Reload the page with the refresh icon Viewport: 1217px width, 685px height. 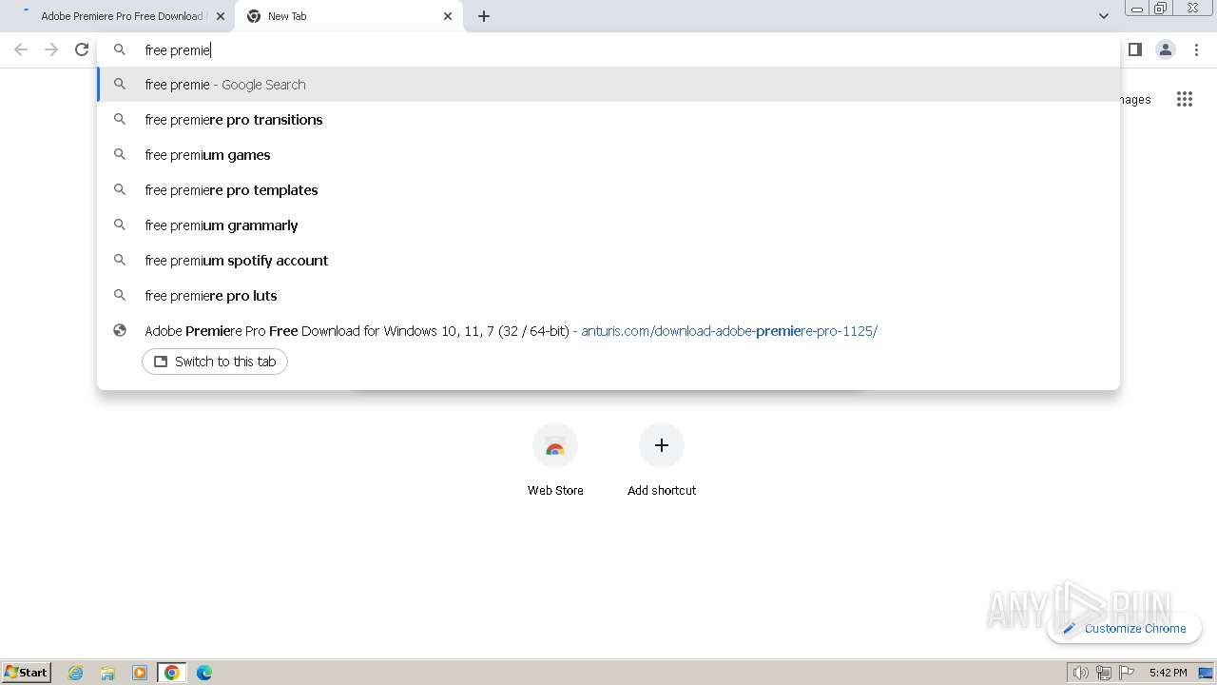tap(82, 49)
